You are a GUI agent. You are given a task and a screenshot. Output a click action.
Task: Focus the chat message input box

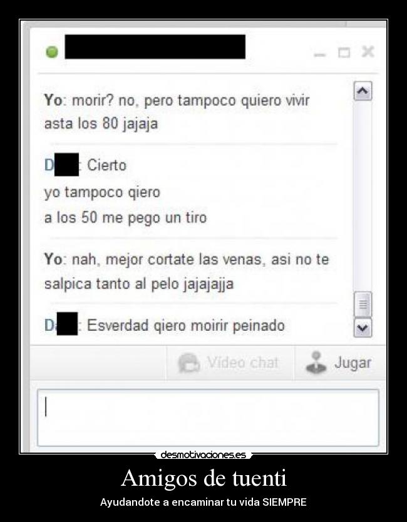(208, 418)
